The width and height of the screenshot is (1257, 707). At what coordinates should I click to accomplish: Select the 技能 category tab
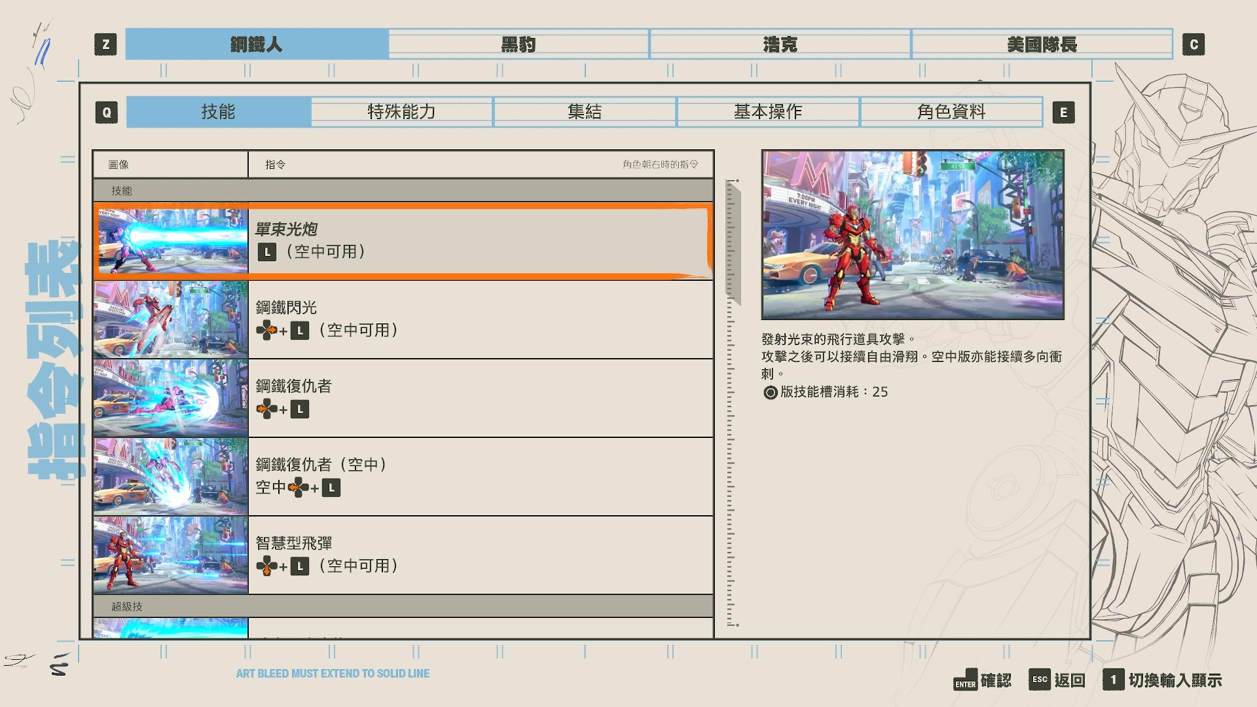click(x=218, y=112)
